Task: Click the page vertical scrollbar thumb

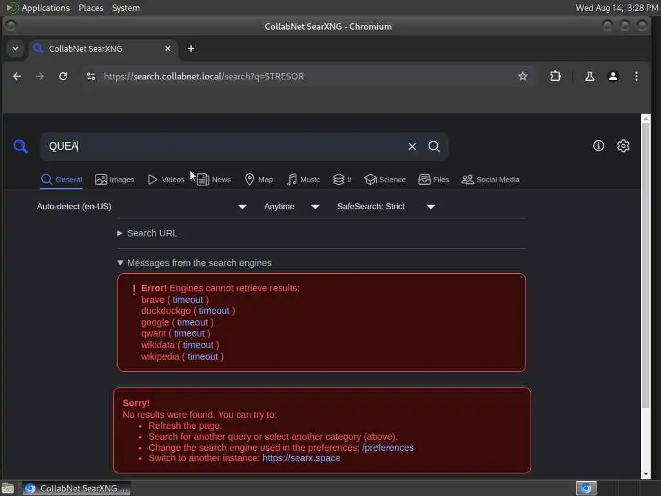Action: [646, 265]
